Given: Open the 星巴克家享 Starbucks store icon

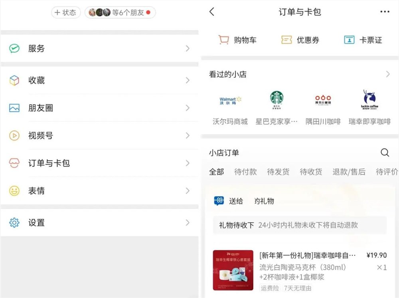Looking at the screenshot, I should [277, 100].
